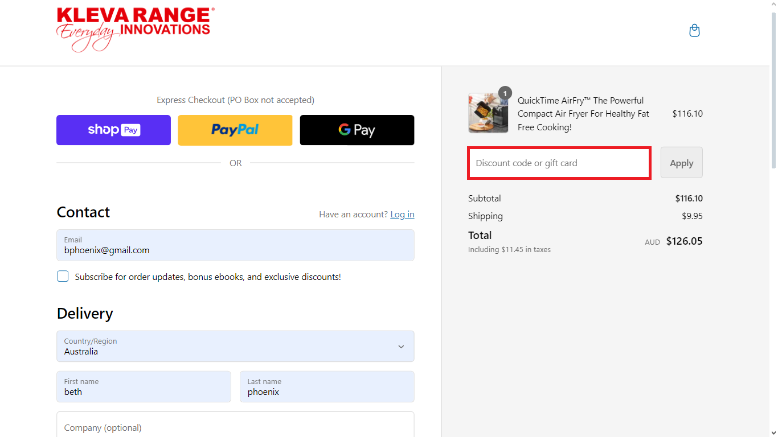Screen dimensions: 778x437
Task: Click the QuickTime AirFry product thumbnail
Action: pos(488,113)
